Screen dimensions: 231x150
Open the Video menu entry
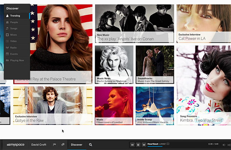coord(17,41)
